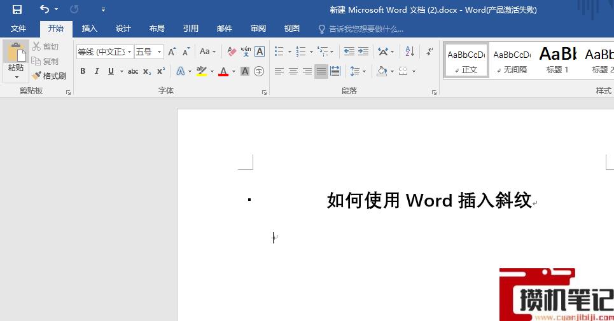Image resolution: width=614 pixels, height=321 pixels.
Task: Toggle underline formatting
Action: point(111,71)
